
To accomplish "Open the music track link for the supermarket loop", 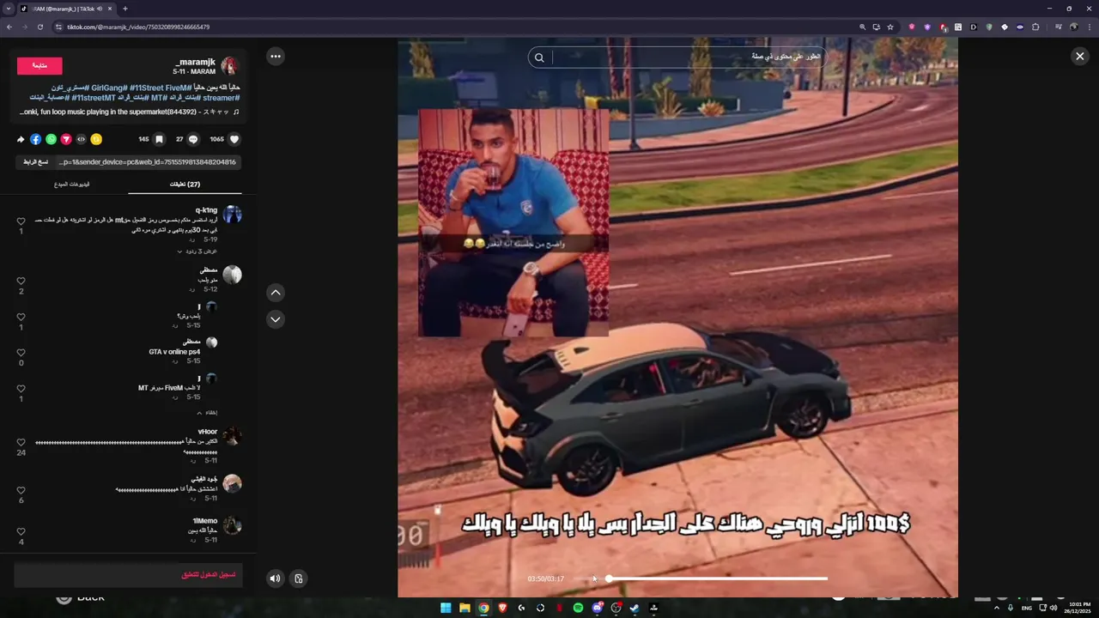I will (129, 112).
